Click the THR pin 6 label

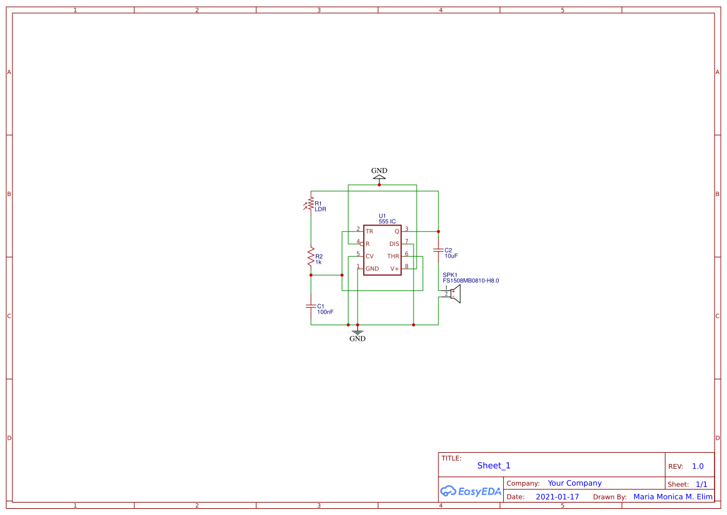393,256
